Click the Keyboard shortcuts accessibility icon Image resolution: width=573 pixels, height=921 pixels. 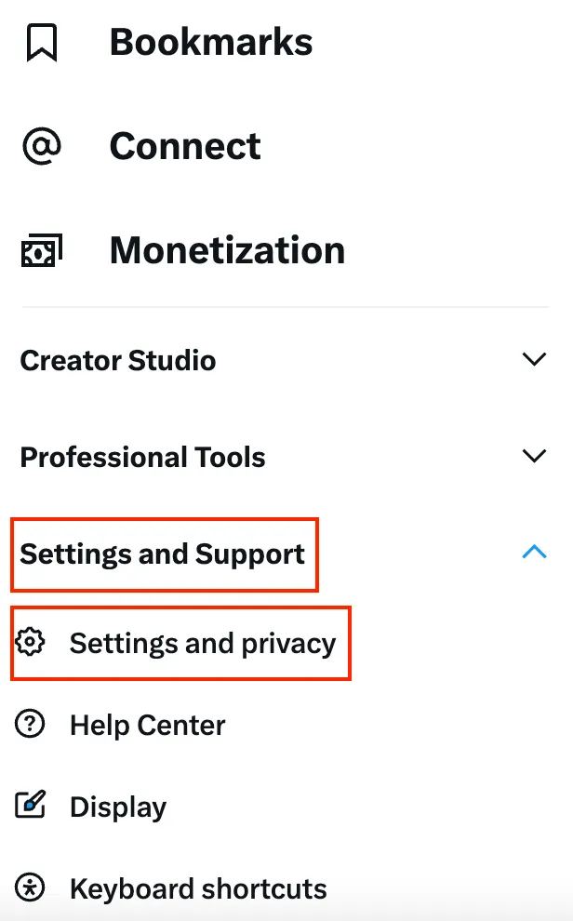32,888
